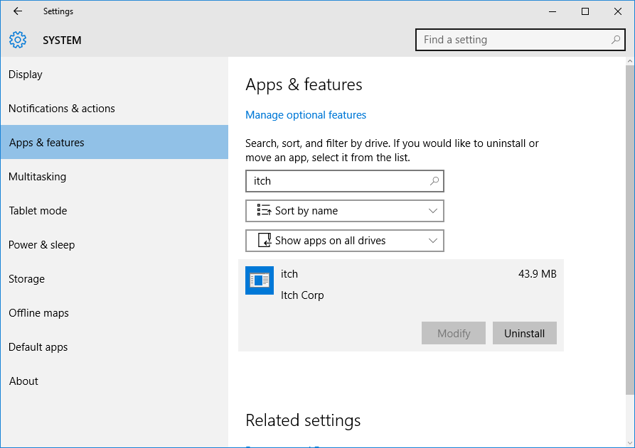Open the Multitasking page
Viewport: 635px width, 448px height.
[x=114, y=177]
